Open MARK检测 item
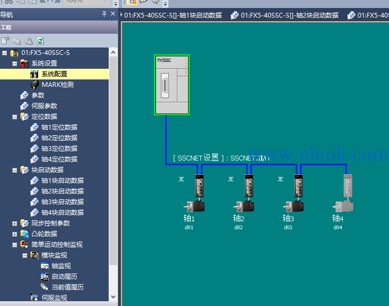This screenshot has height=306, width=389. pyautogui.click(x=58, y=85)
